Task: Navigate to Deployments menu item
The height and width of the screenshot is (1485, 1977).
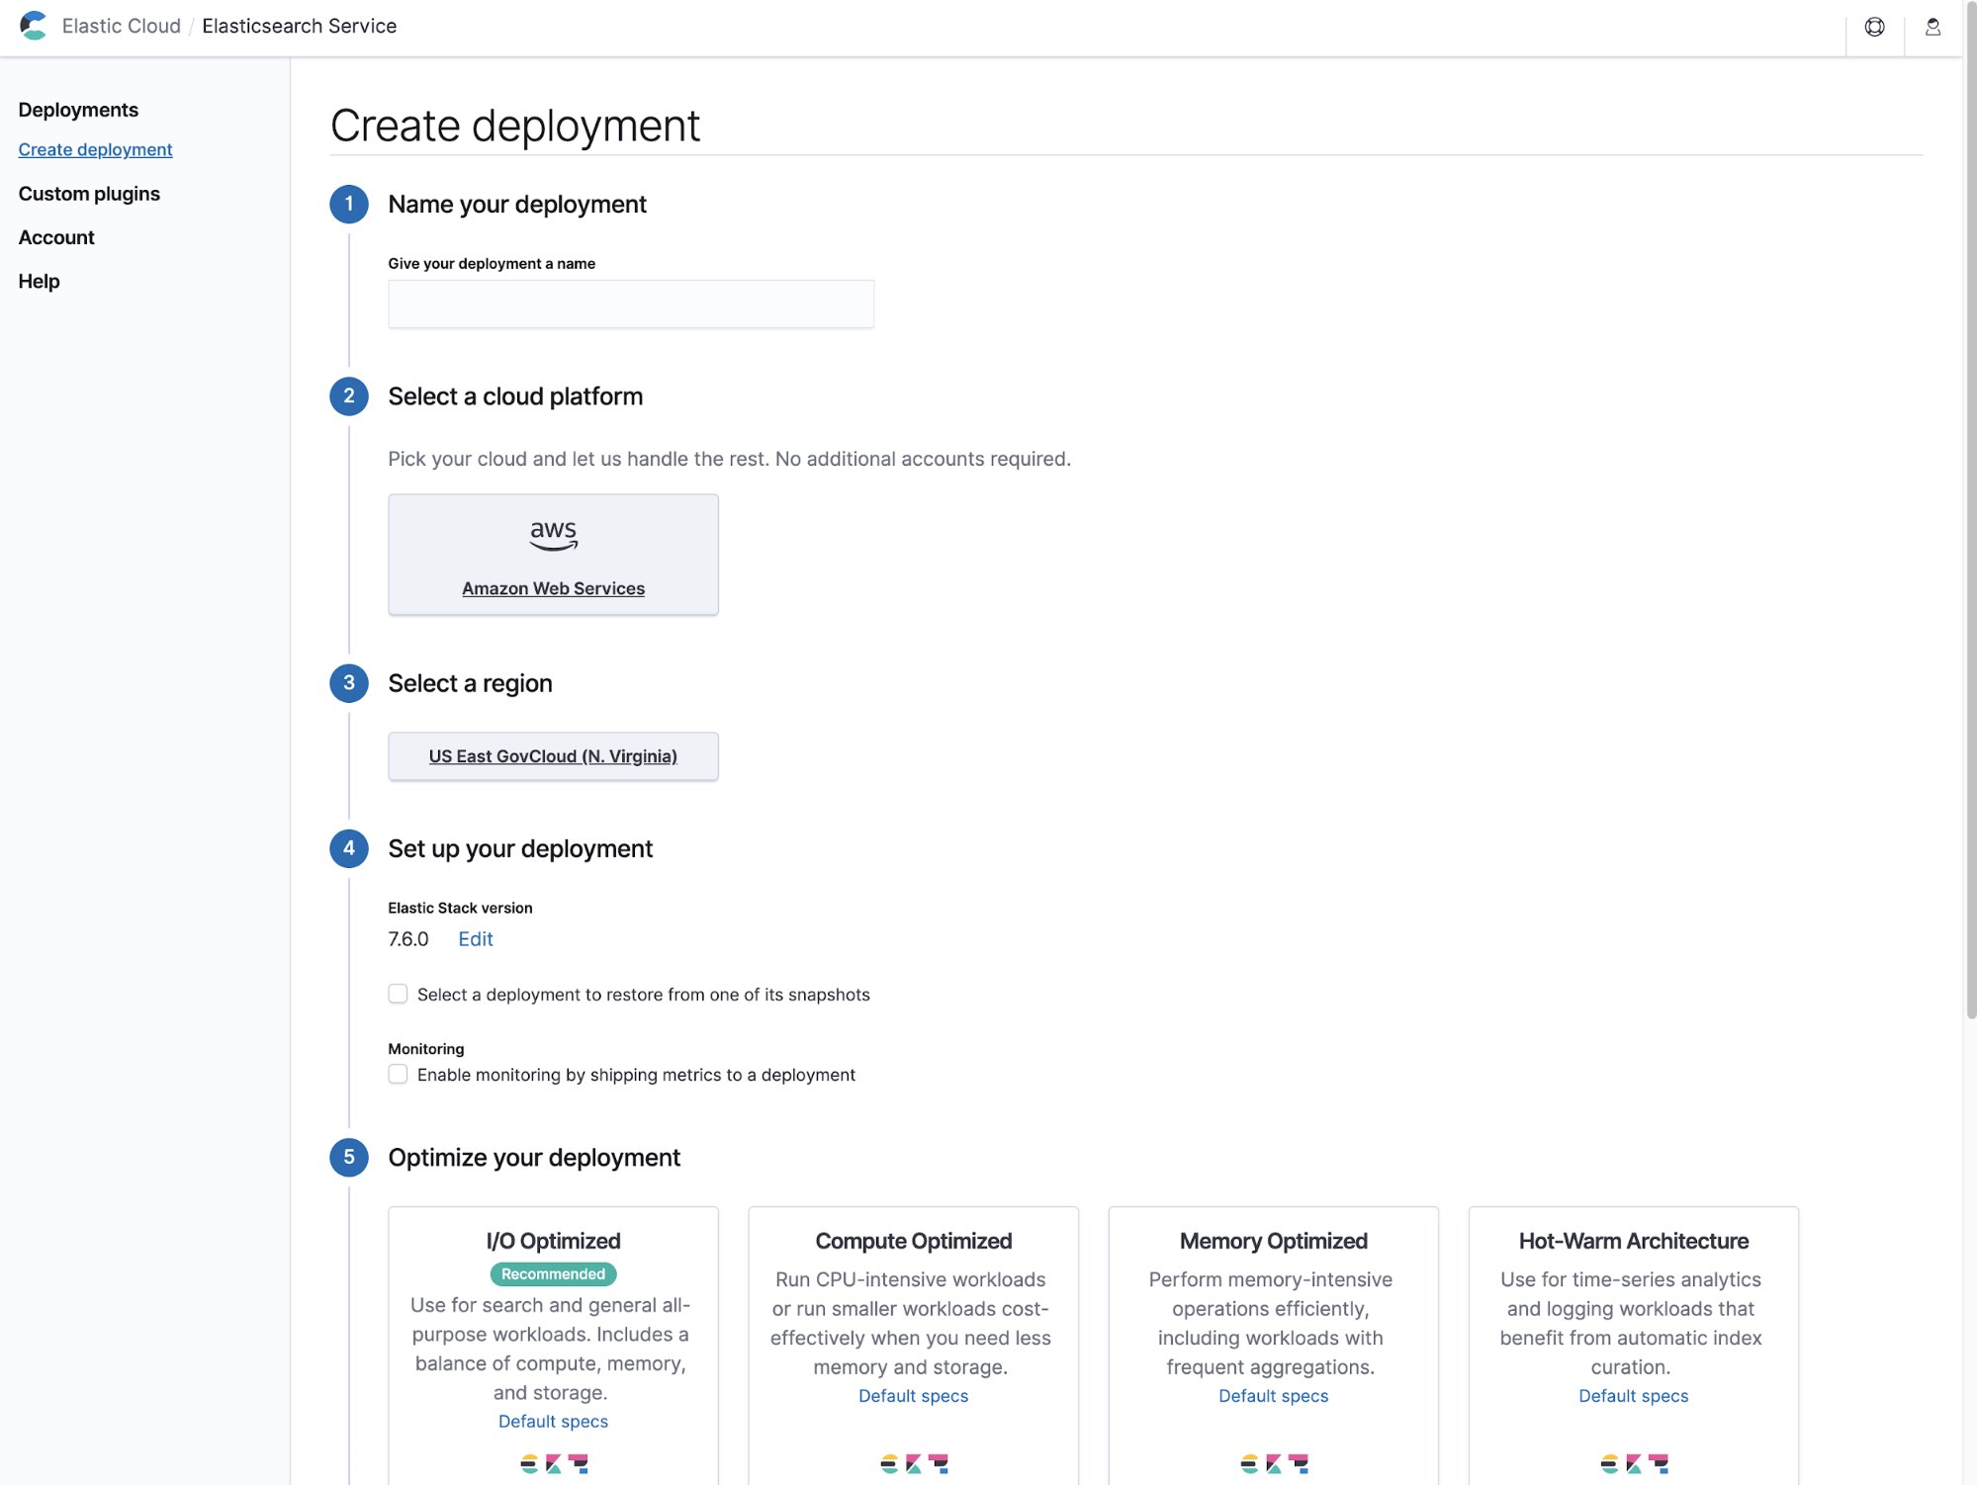Action: coord(78,109)
